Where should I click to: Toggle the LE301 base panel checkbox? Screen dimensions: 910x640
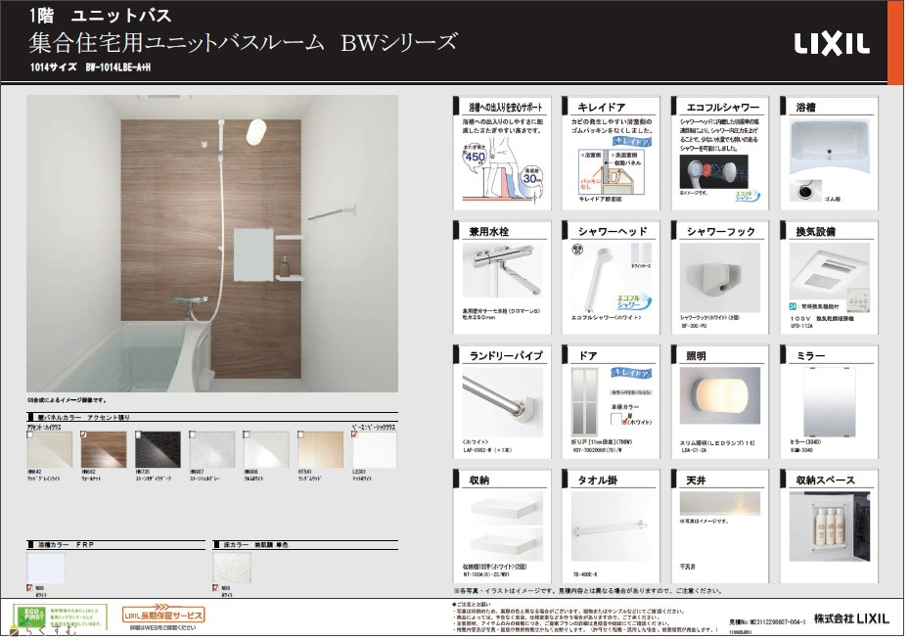point(353,433)
